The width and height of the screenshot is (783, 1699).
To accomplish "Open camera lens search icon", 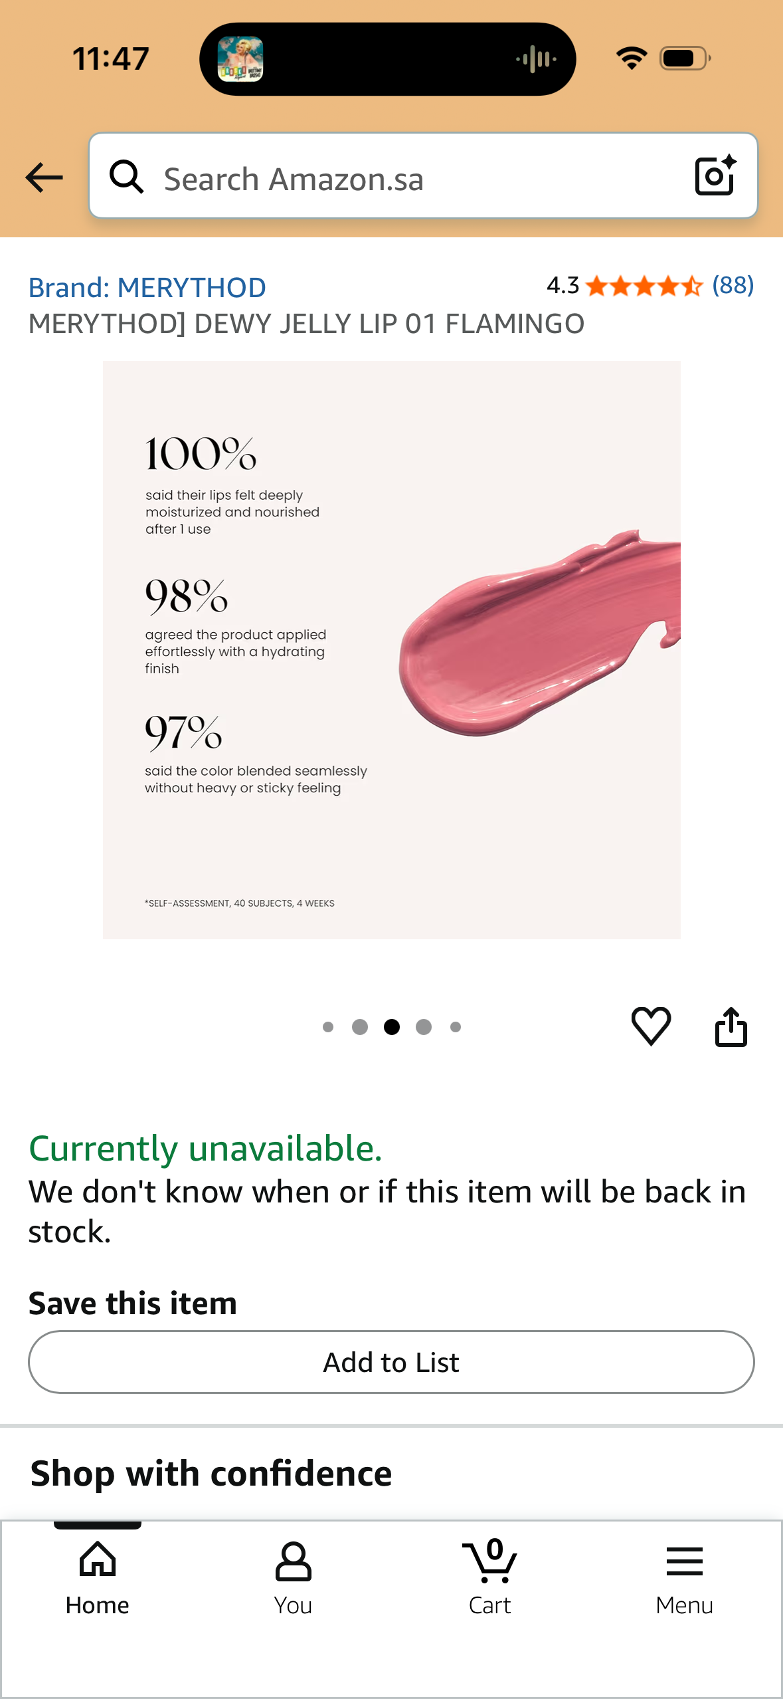I will [x=715, y=175].
